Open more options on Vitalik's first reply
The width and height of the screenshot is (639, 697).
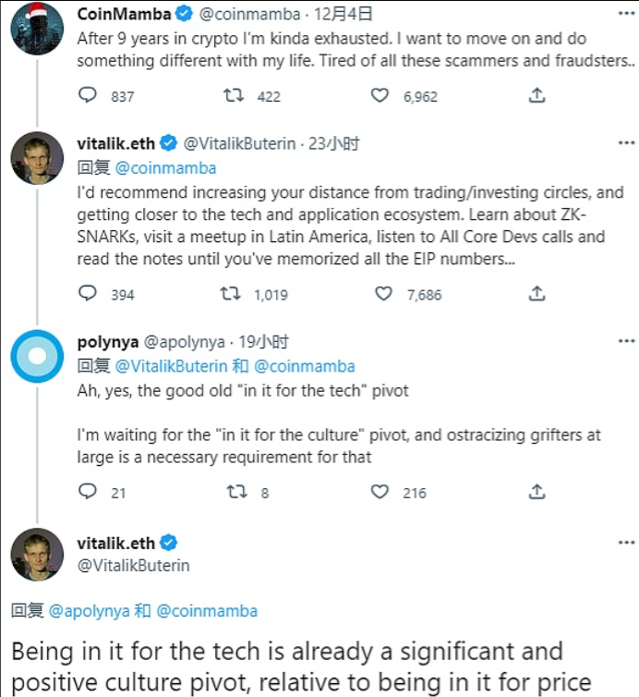626,143
